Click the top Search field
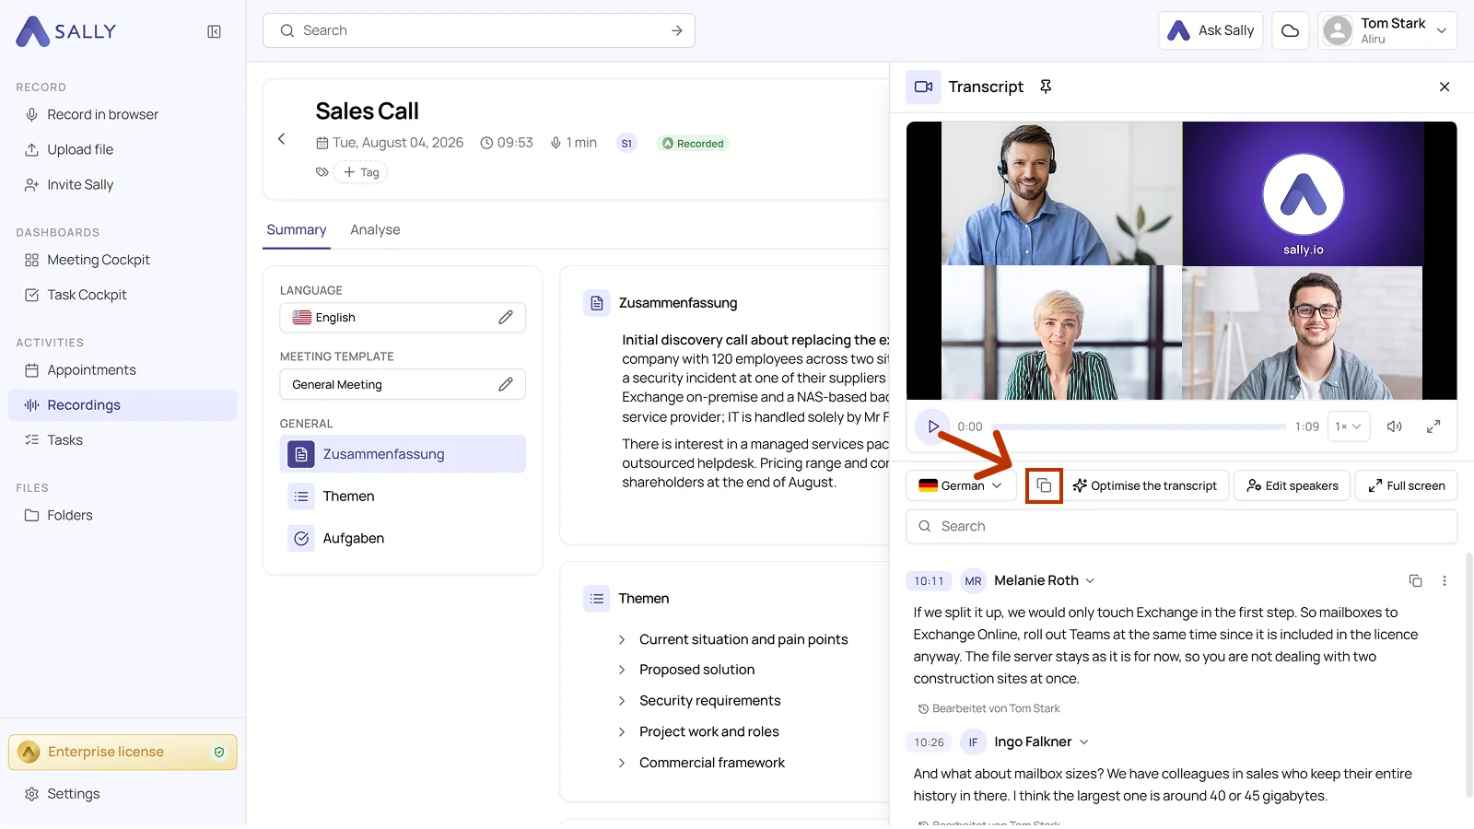The image size is (1474, 829). click(x=479, y=30)
